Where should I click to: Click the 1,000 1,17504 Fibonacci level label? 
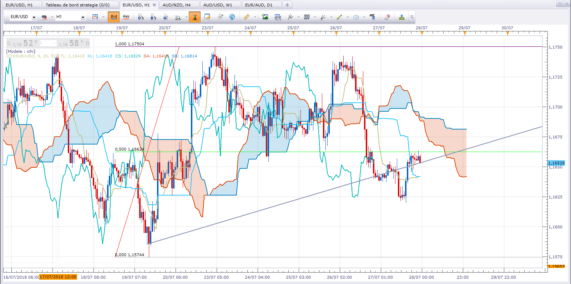click(x=130, y=44)
